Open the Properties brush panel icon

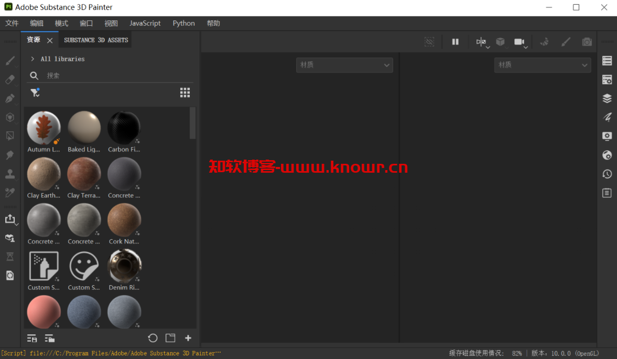pos(607,117)
